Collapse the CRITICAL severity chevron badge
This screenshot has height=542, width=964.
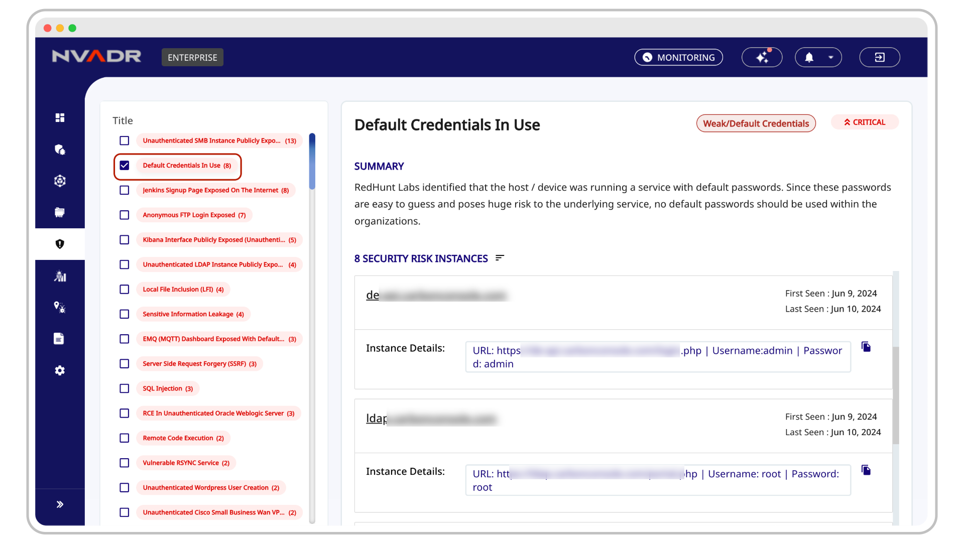(865, 122)
